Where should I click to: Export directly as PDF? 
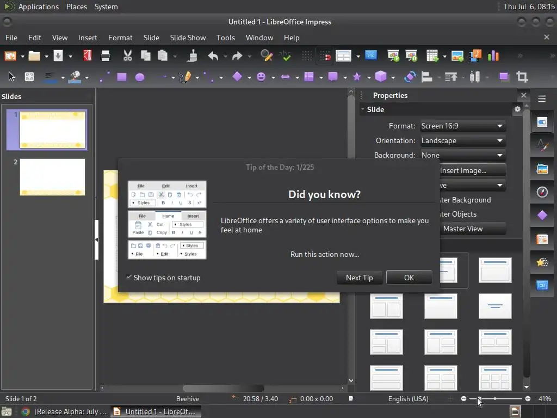pyautogui.click(x=88, y=56)
